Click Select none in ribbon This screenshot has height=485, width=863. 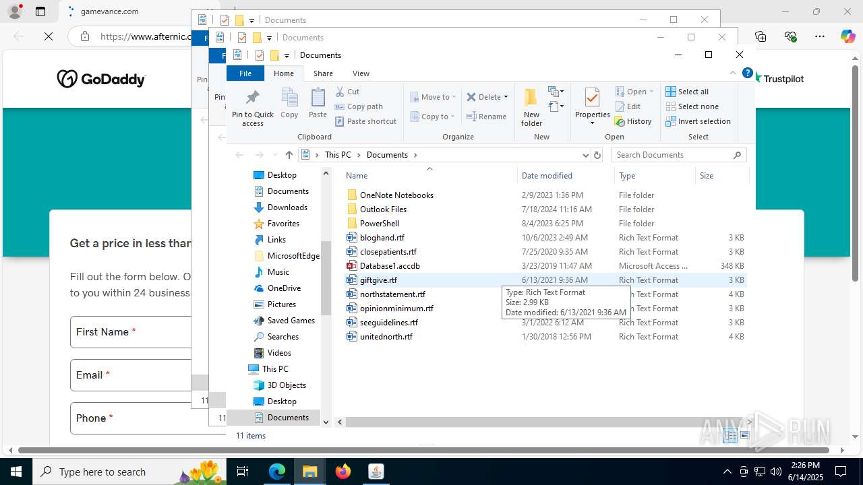(x=692, y=106)
